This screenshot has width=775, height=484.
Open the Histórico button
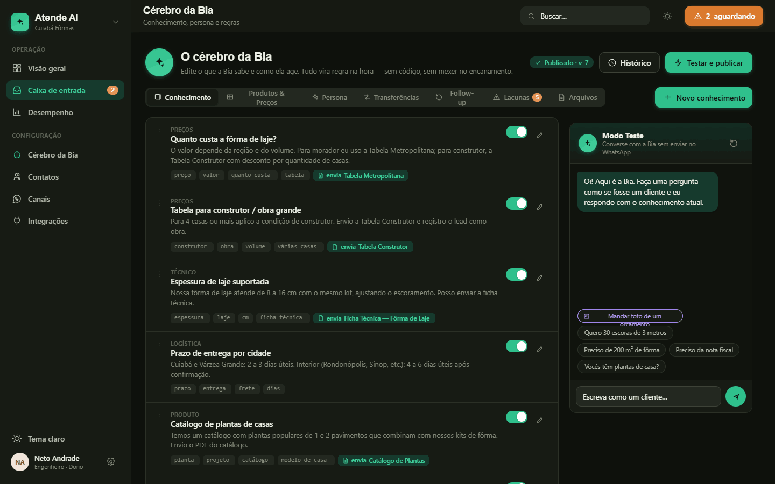629,63
